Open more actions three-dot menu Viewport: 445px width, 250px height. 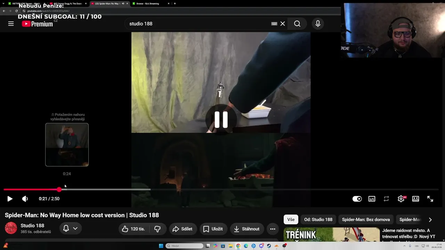pyautogui.click(x=273, y=229)
